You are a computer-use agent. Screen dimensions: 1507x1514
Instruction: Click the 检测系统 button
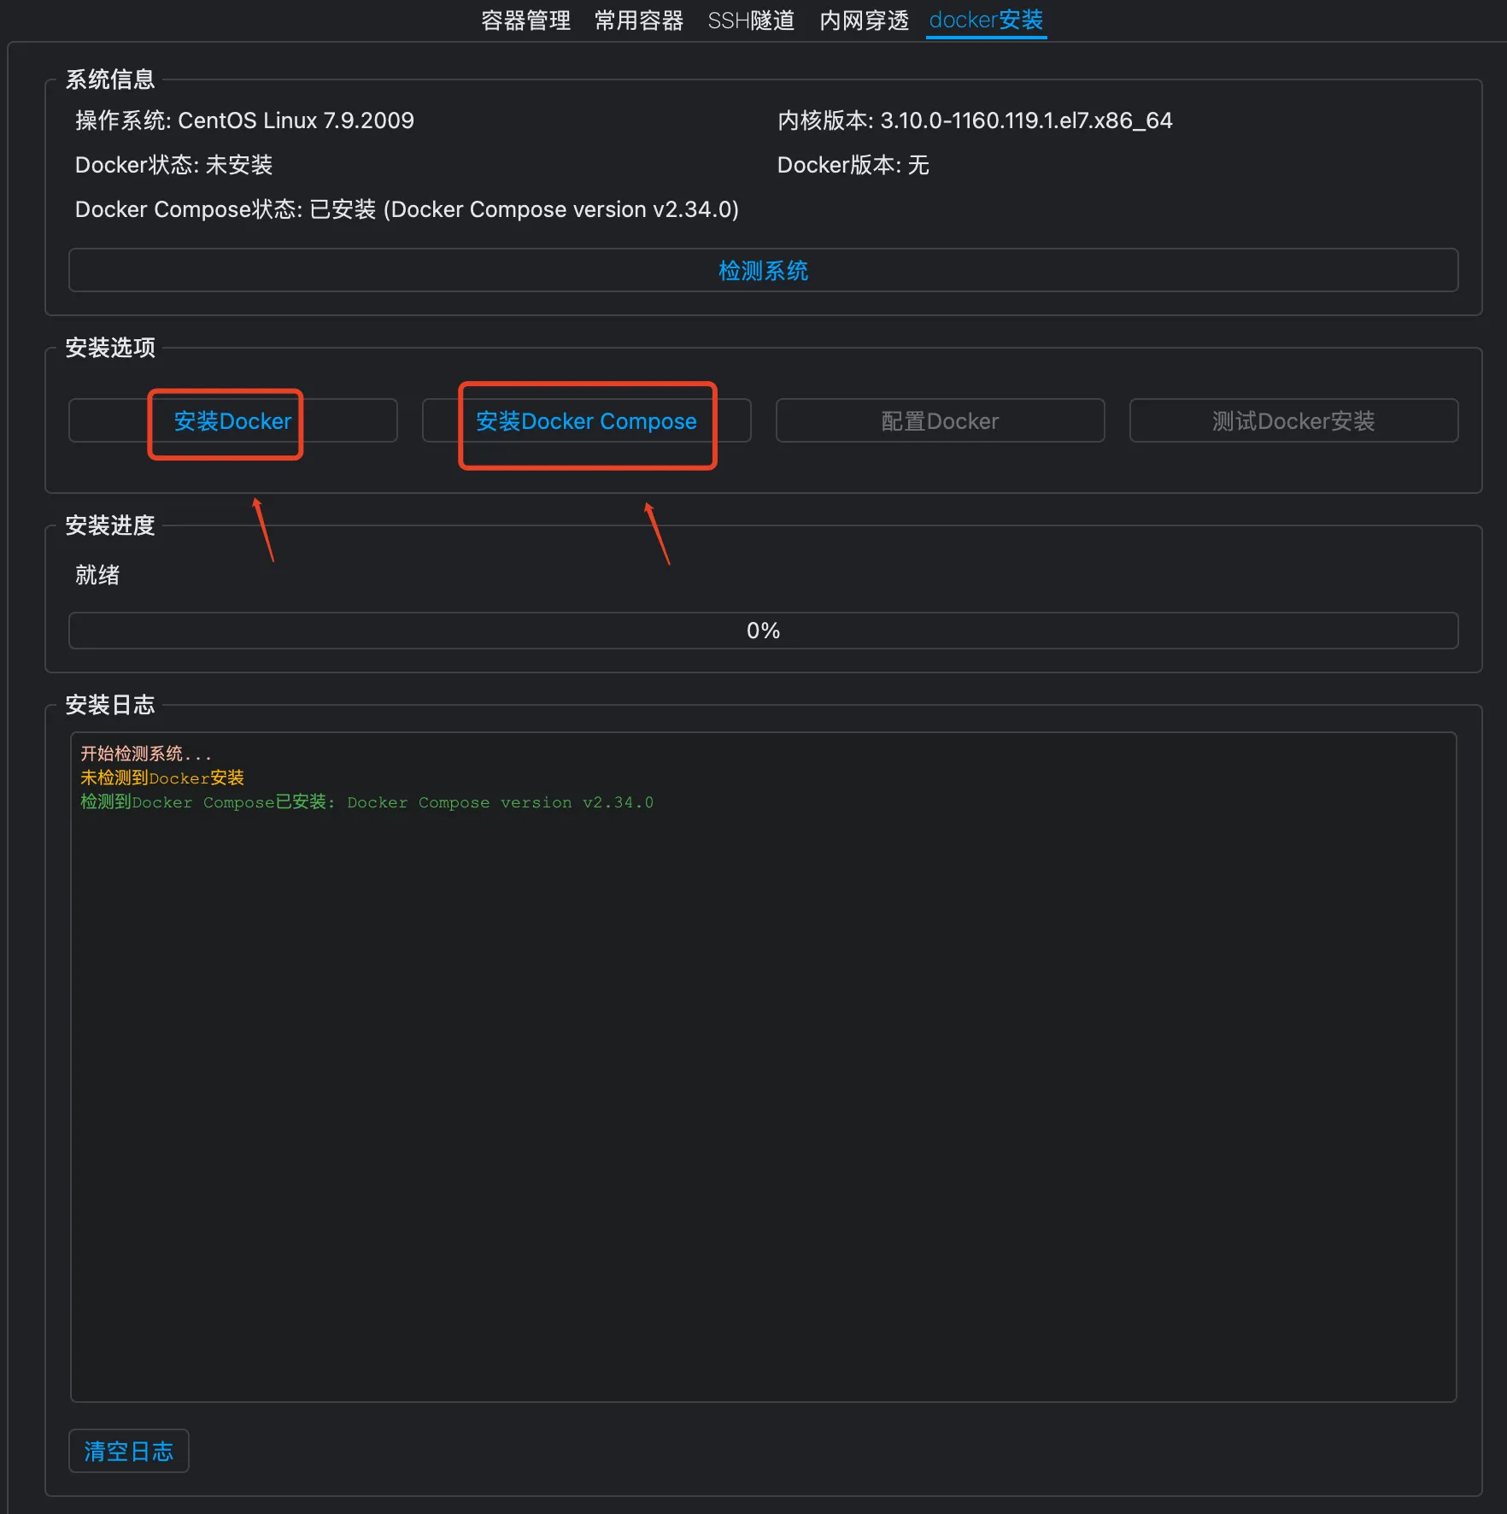click(763, 271)
